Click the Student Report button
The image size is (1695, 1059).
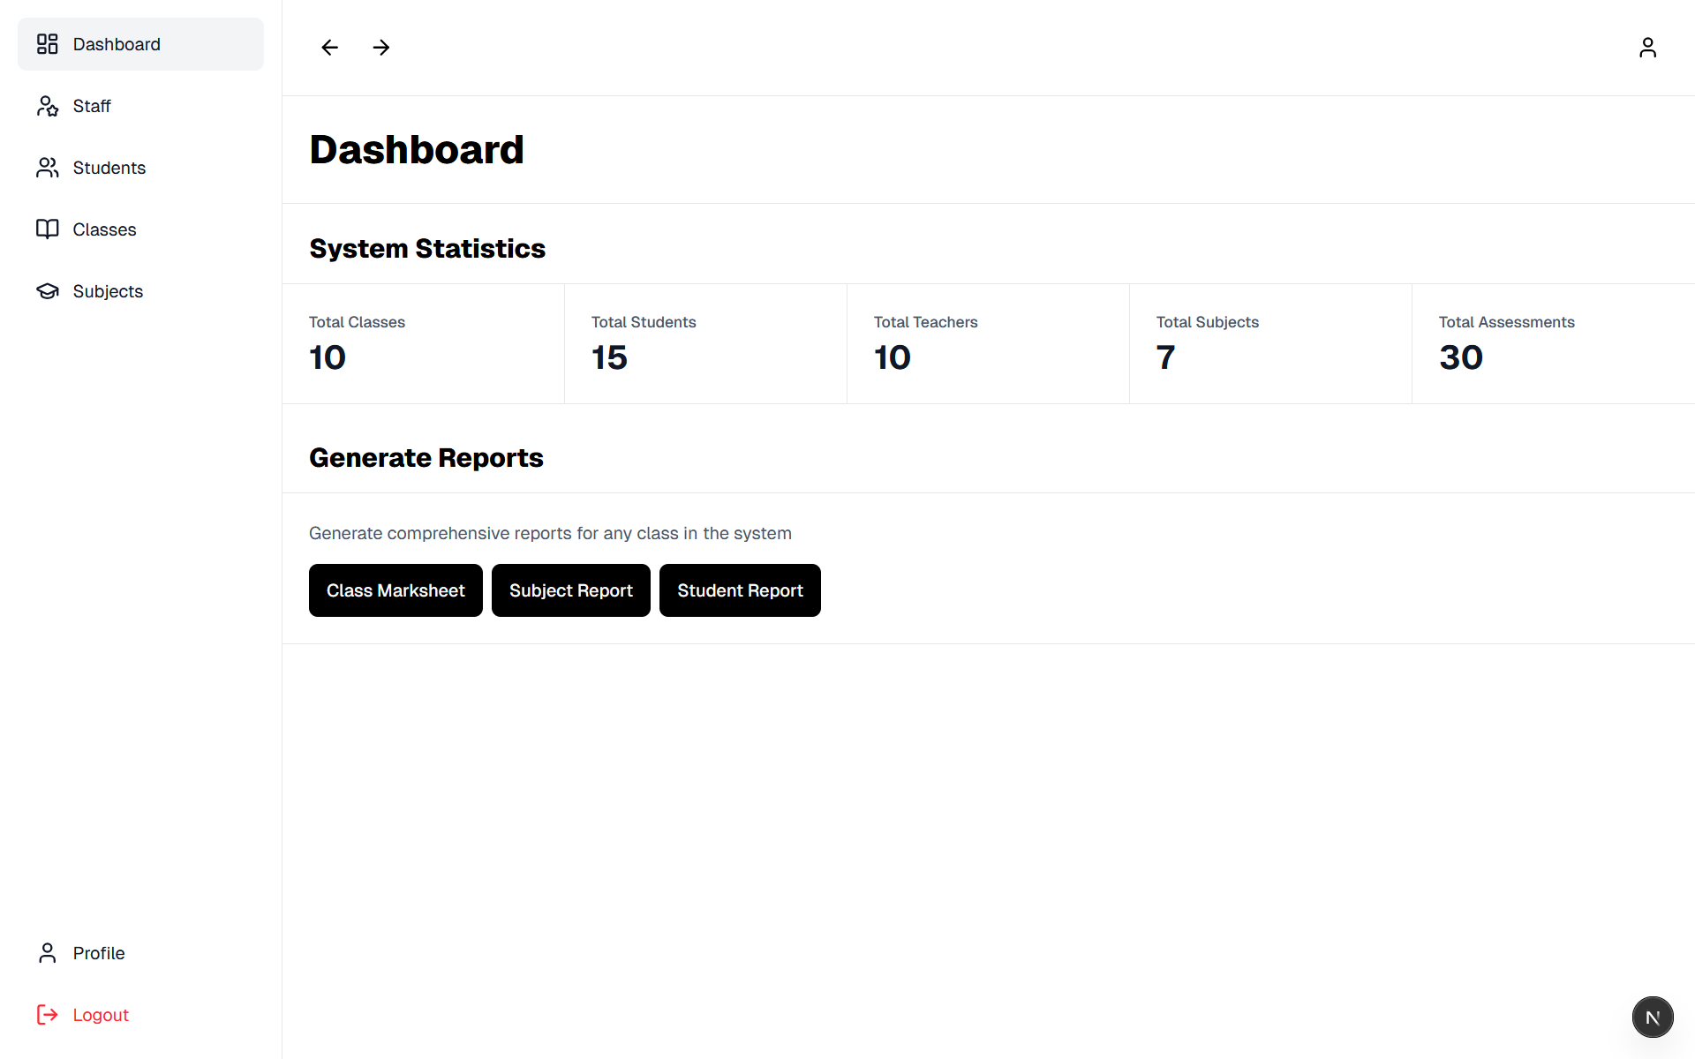pos(740,590)
